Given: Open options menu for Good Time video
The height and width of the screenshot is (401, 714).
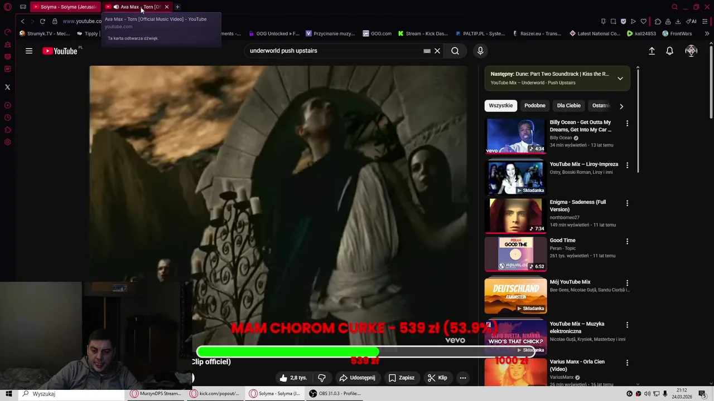Looking at the screenshot, I should click(627, 241).
